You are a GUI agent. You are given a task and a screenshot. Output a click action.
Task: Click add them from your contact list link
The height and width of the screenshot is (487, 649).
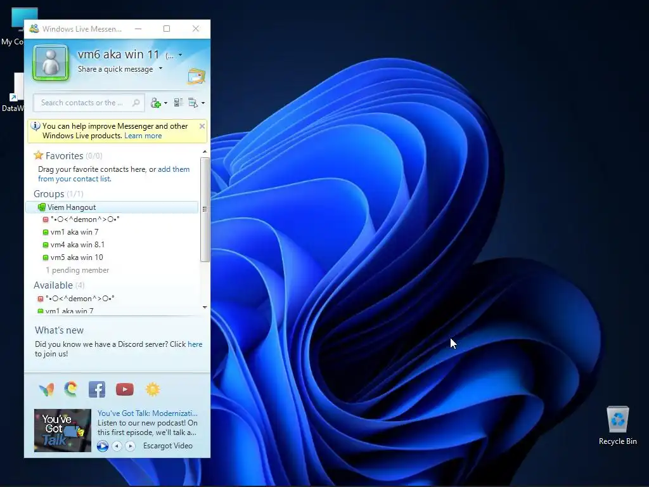[x=114, y=174]
